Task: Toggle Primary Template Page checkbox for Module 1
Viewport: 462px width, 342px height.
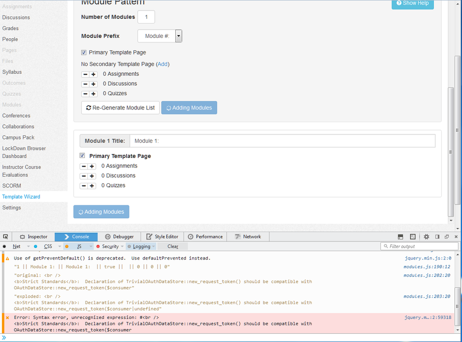Action: coord(82,156)
